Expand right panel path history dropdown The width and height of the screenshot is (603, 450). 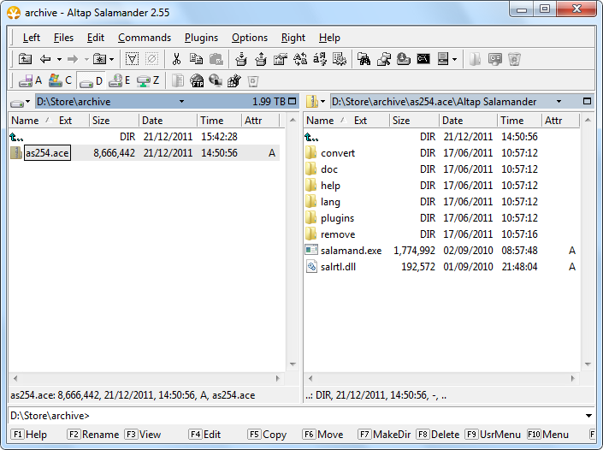(559, 102)
